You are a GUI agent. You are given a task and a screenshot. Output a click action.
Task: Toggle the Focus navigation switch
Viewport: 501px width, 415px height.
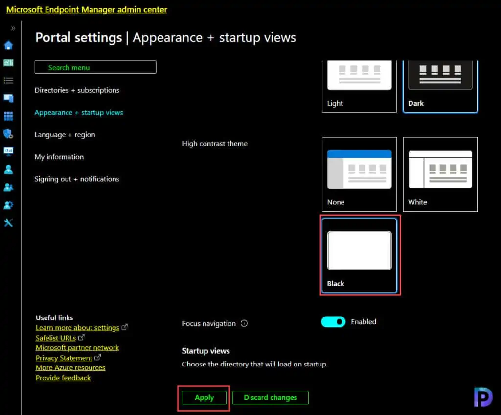tap(333, 321)
